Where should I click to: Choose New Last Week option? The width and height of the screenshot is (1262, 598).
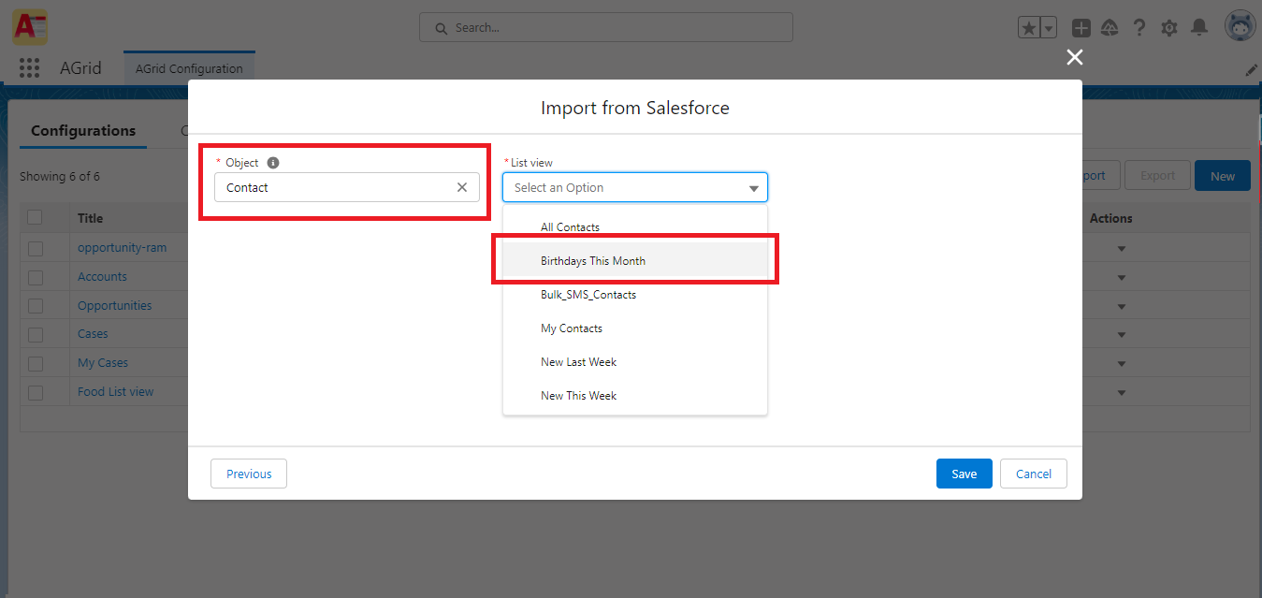click(x=635, y=362)
